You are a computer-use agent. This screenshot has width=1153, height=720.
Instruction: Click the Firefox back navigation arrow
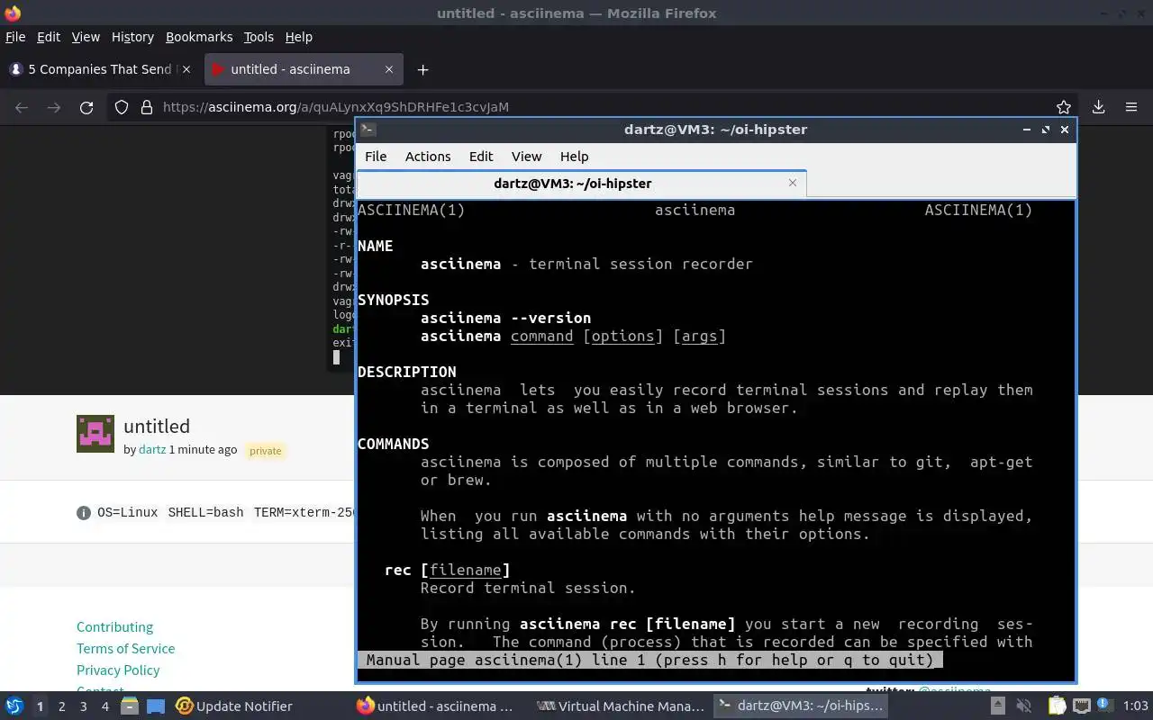point(22,107)
